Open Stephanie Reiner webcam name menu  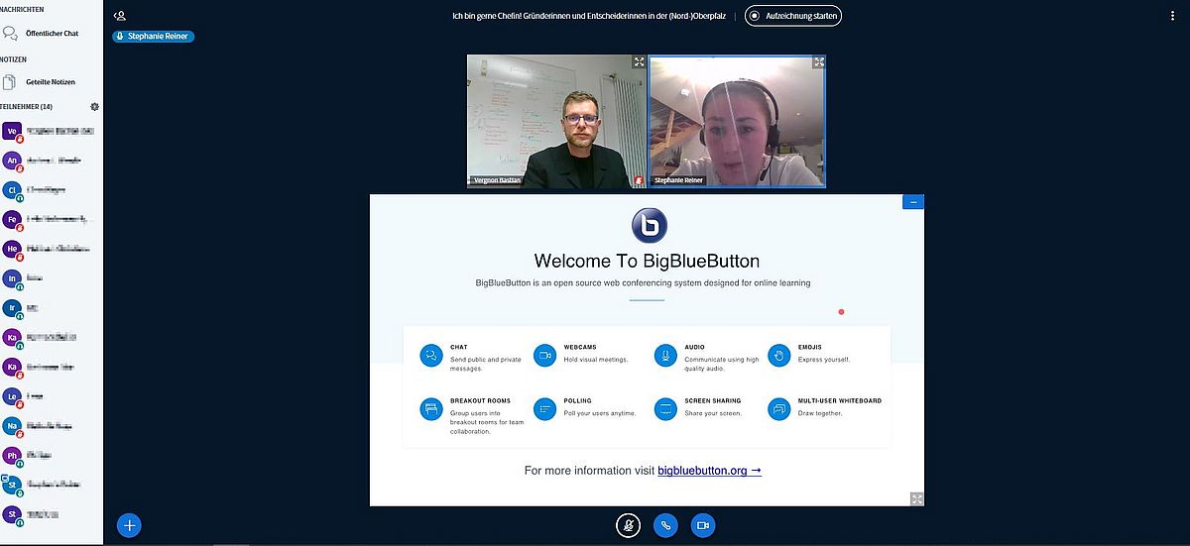680,181
